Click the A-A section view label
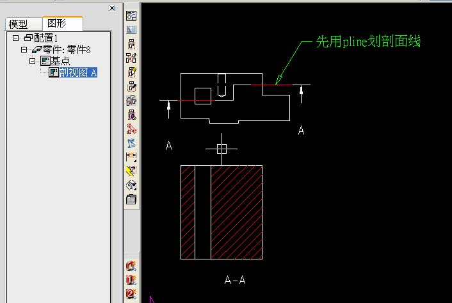This screenshot has height=303, width=452. click(235, 280)
